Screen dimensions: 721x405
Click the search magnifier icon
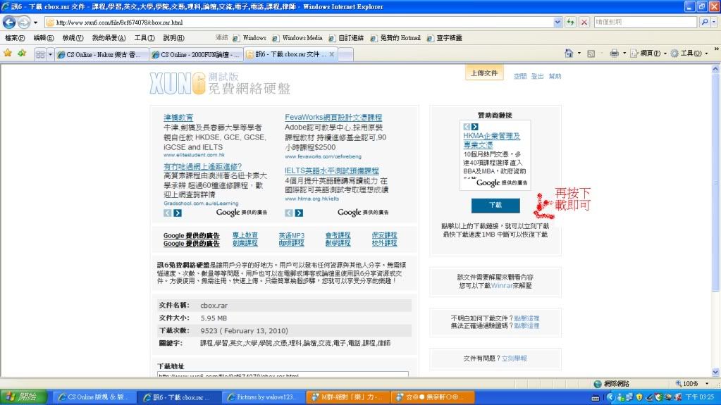click(705, 23)
